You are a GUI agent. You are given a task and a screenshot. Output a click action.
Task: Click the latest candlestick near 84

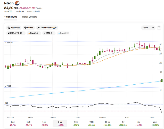162,81
